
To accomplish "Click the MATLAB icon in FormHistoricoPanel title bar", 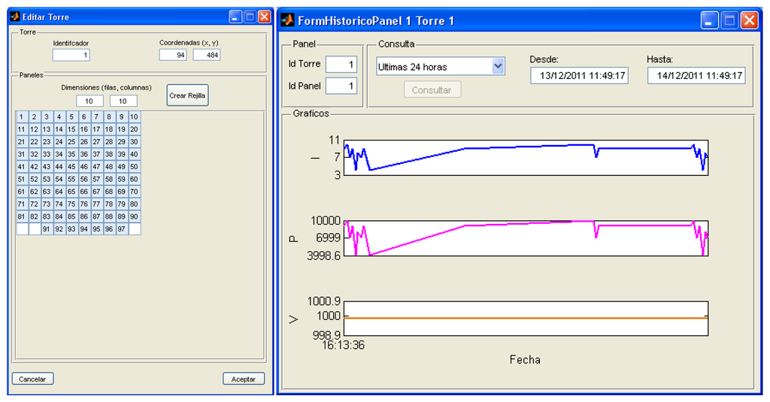I will [x=286, y=20].
